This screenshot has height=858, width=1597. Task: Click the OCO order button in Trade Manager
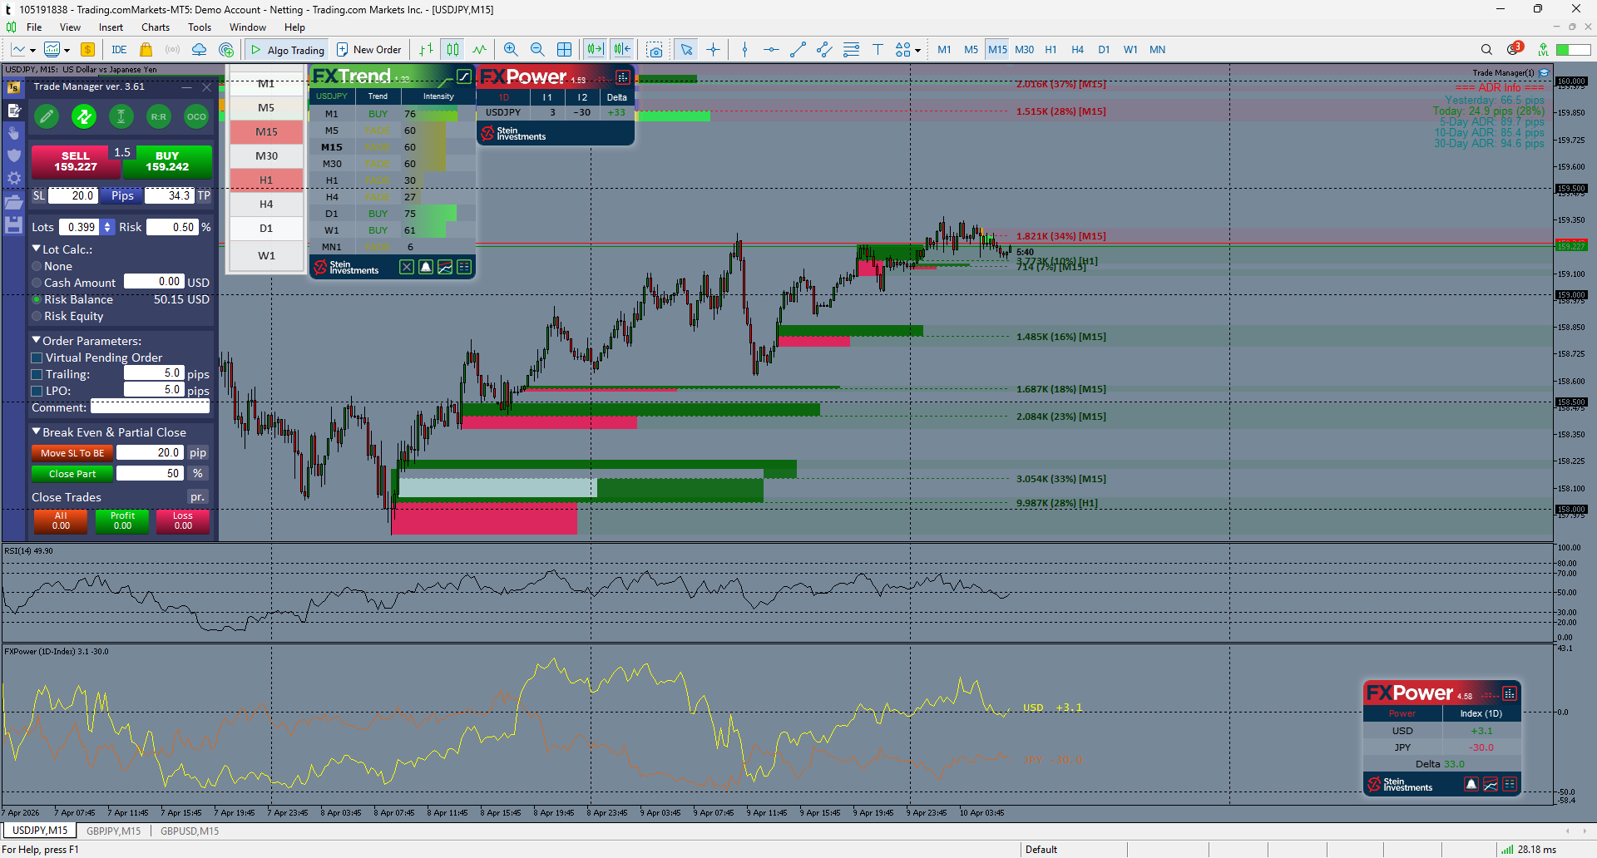coord(196,117)
